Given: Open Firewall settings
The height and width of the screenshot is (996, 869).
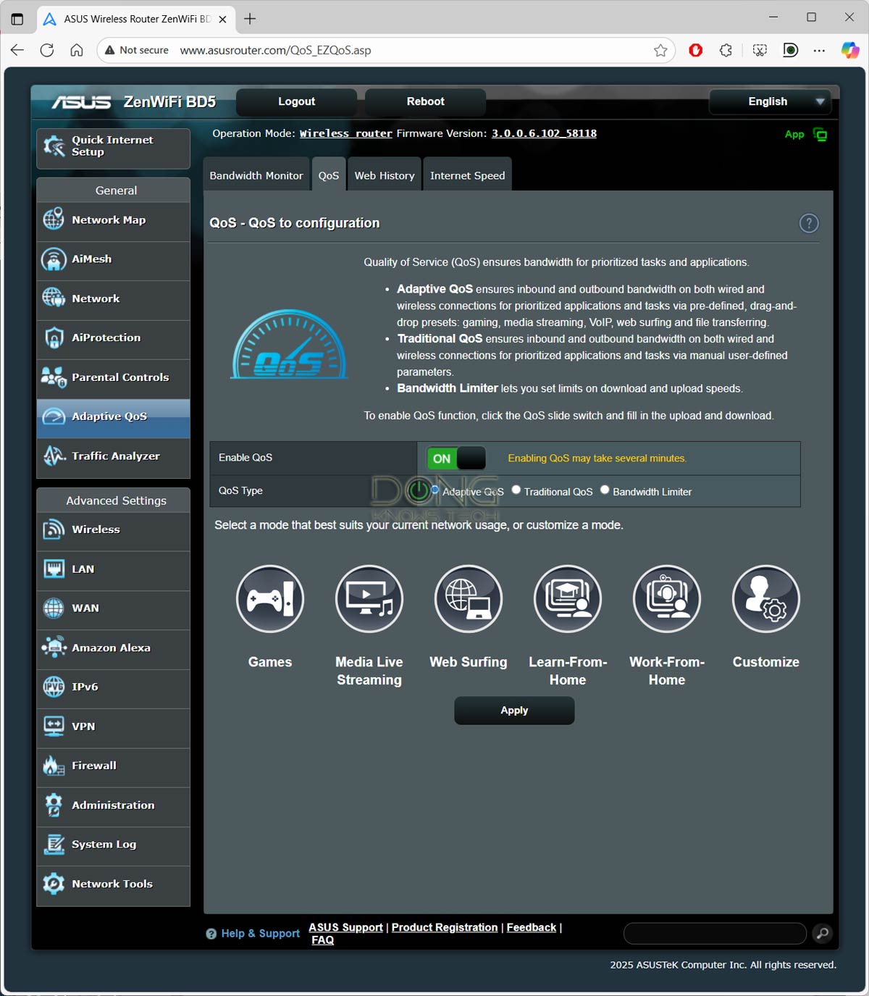Looking at the screenshot, I should click(x=114, y=766).
